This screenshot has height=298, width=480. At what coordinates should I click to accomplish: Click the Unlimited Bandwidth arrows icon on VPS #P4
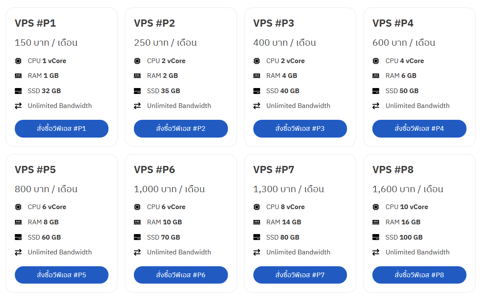point(376,105)
